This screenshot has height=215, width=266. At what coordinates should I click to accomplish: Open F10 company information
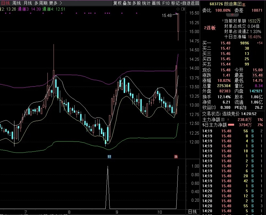tap(166, 3)
